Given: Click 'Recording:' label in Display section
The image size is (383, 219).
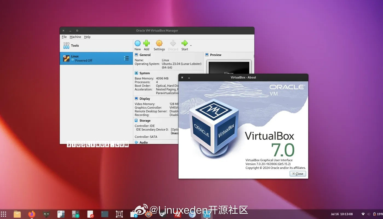Looking at the screenshot, I should pos(142,115).
